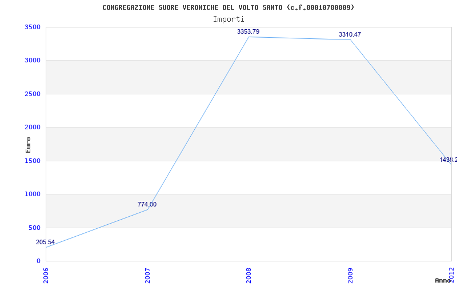Select the Importi subtitle

pos(228,19)
